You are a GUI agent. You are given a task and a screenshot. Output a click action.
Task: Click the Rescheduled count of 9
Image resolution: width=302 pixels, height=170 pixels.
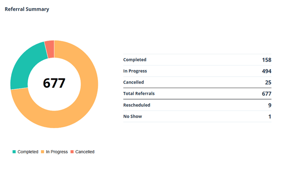click(270, 105)
